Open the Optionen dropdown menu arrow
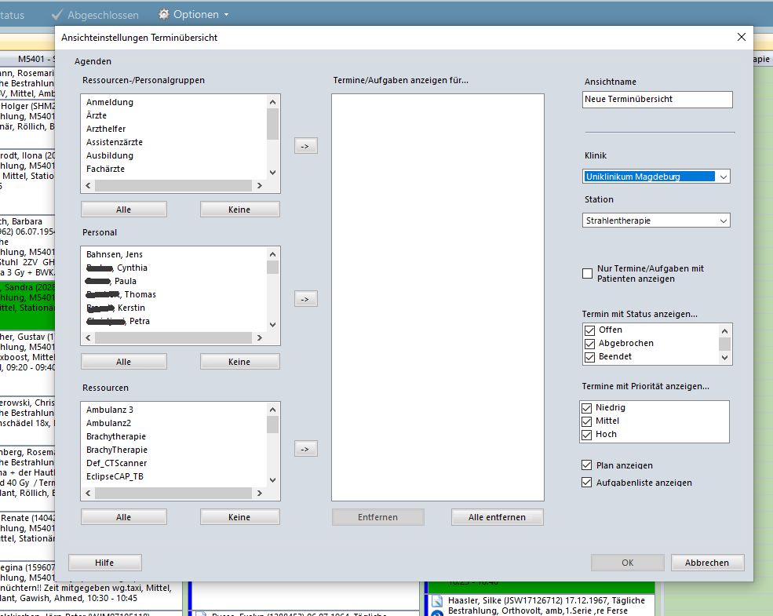The height and width of the screenshot is (616, 773). pos(226,15)
